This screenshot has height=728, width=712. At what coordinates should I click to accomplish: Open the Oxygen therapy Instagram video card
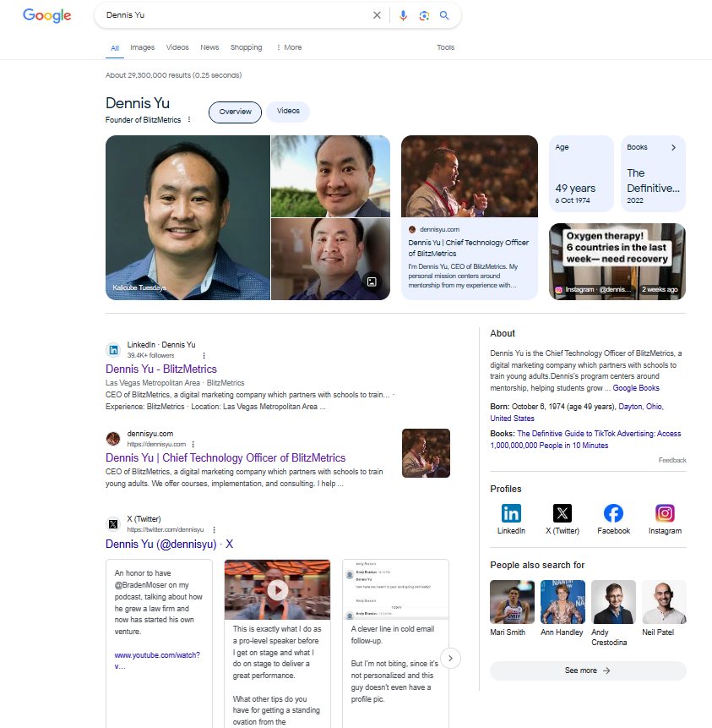tap(617, 261)
